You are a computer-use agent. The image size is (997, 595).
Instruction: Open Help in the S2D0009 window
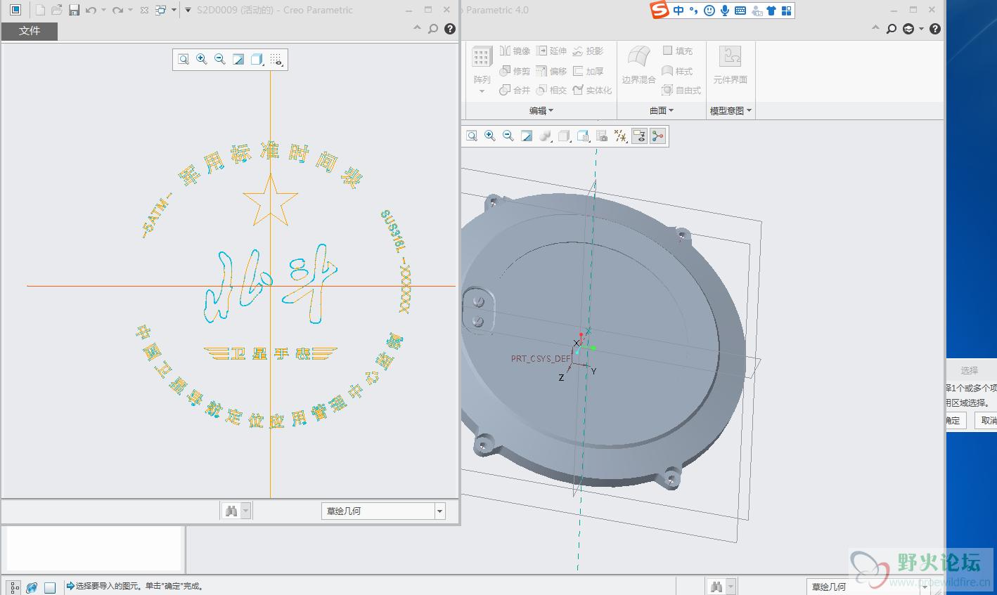(x=450, y=29)
